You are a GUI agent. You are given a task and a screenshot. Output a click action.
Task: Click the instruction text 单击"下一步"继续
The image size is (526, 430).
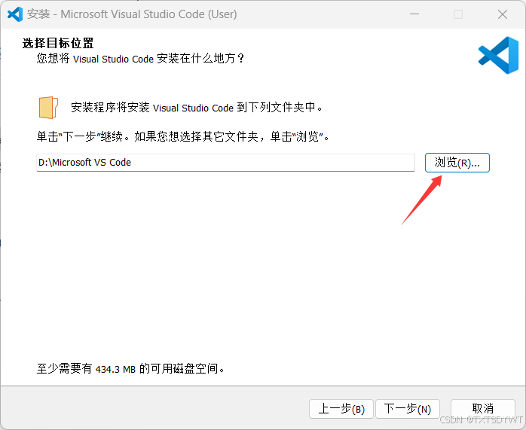pyautogui.click(x=80, y=137)
